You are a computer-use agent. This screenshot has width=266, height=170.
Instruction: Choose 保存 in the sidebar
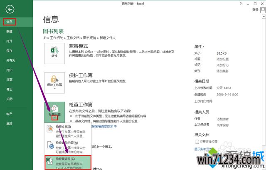(9, 51)
